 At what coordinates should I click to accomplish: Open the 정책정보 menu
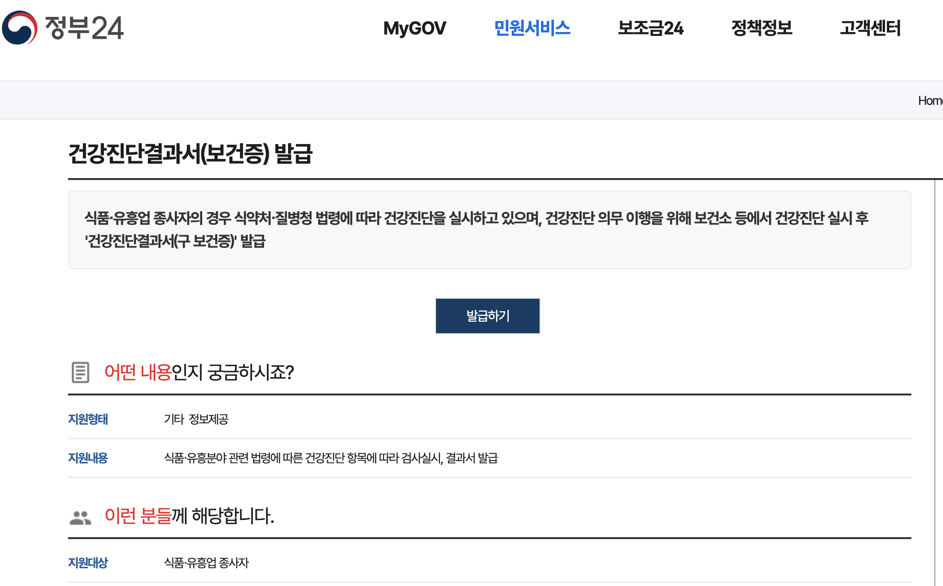click(x=761, y=28)
